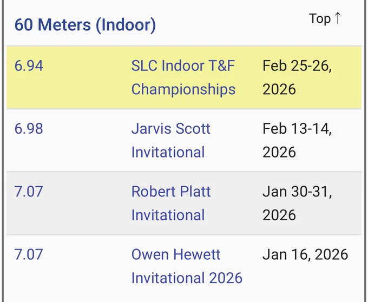Select the Feb 25-26, 2026 date cell
Image resolution: width=368 pixels, height=302 pixels.
(297, 77)
